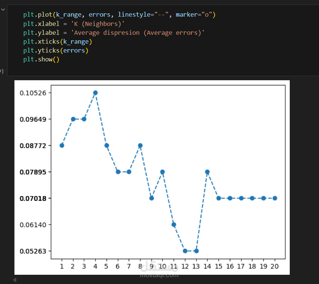Click the cell execution count bracket

[1, 71]
